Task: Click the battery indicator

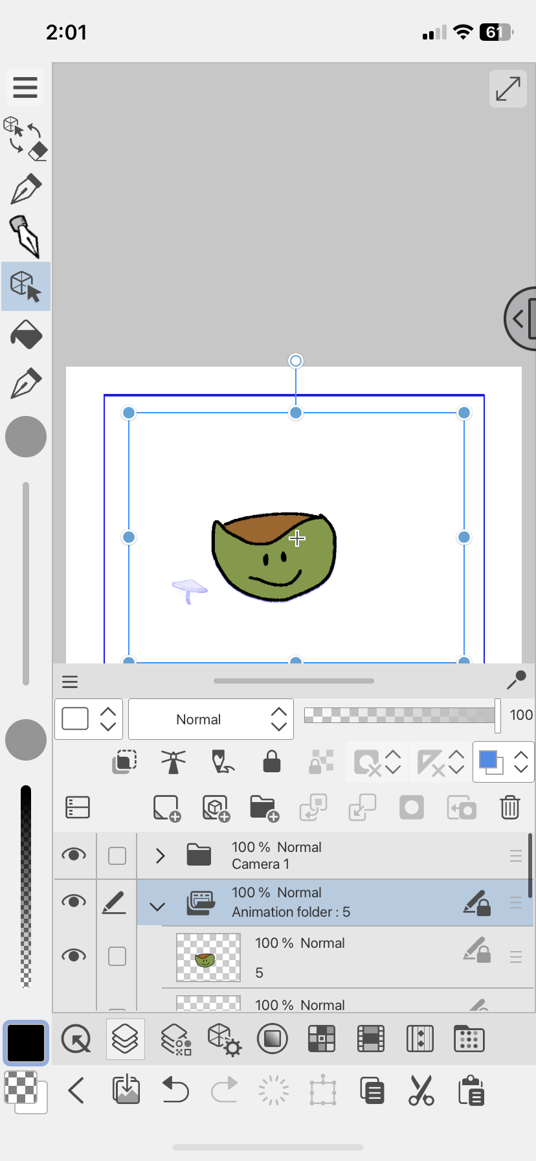Action: point(496,32)
